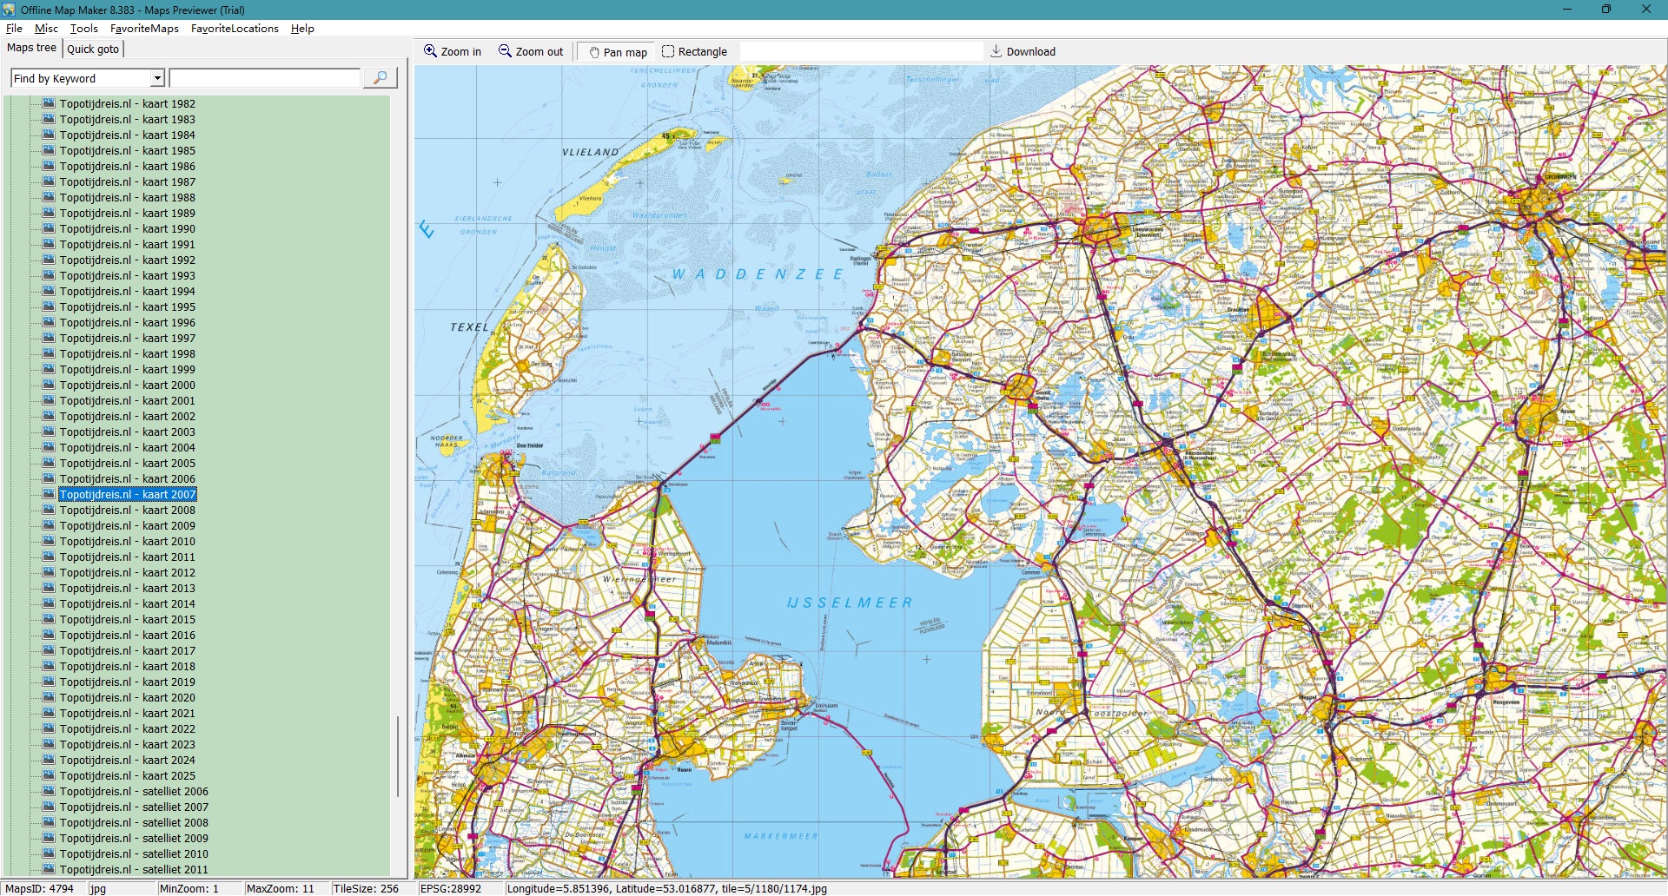Select the Pan map hand tool
The image size is (1668, 896).
594,52
